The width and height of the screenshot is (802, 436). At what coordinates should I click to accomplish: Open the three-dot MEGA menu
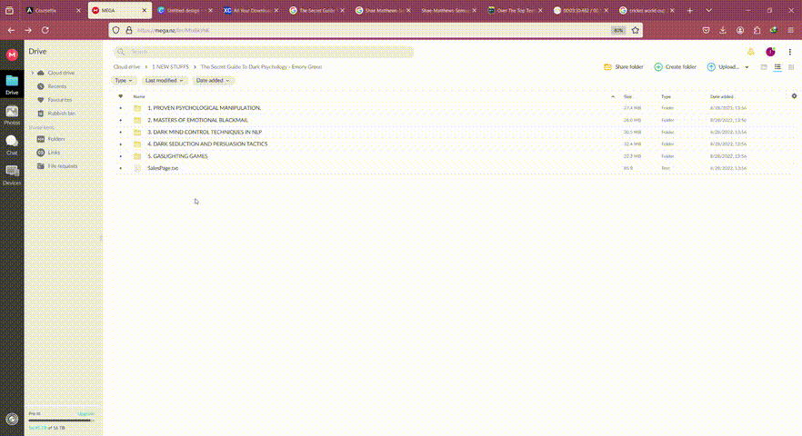[x=789, y=52]
